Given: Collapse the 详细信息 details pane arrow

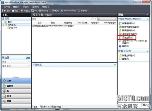Looking at the screenshot, I should click(x=115, y=65).
